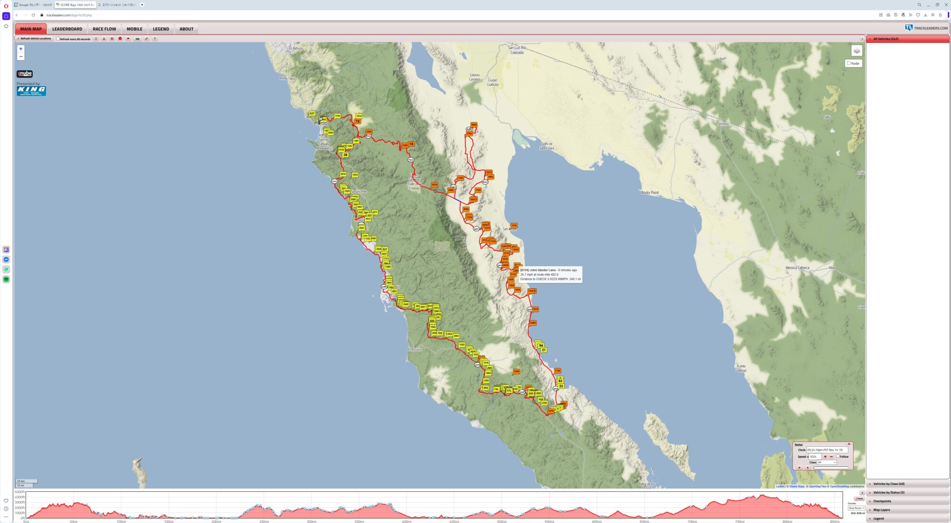Viewport: 951px width, 523px height.
Task: Click the map zoom out minus button
Action: point(20,57)
